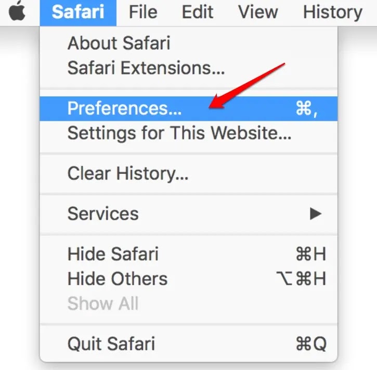Open the View menu
Image resolution: width=377 pixels, height=370 pixels.
pos(258,12)
